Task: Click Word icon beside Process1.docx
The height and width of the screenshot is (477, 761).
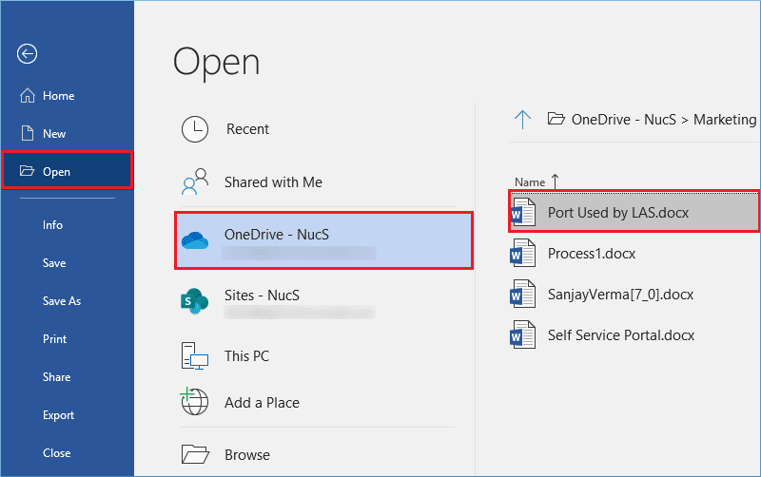Action: pyautogui.click(x=522, y=253)
